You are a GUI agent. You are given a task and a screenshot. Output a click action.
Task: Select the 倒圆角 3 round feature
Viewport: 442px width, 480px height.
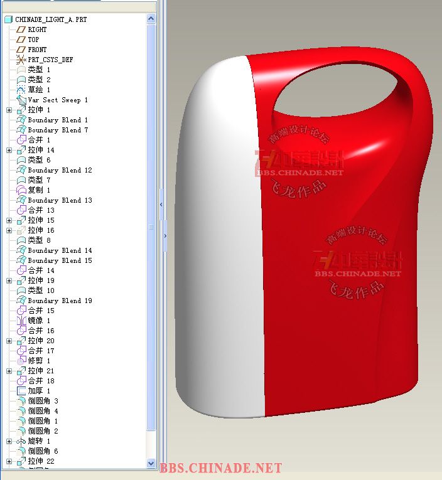pyautogui.click(x=43, y=401)
